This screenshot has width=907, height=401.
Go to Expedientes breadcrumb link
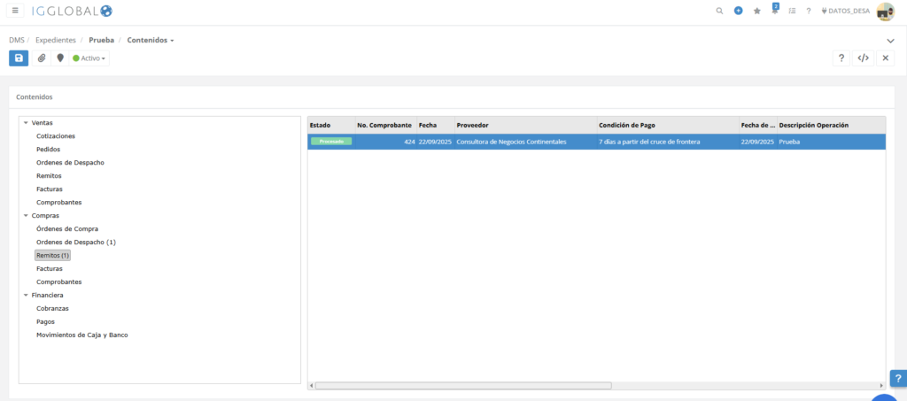pos(56,40)
